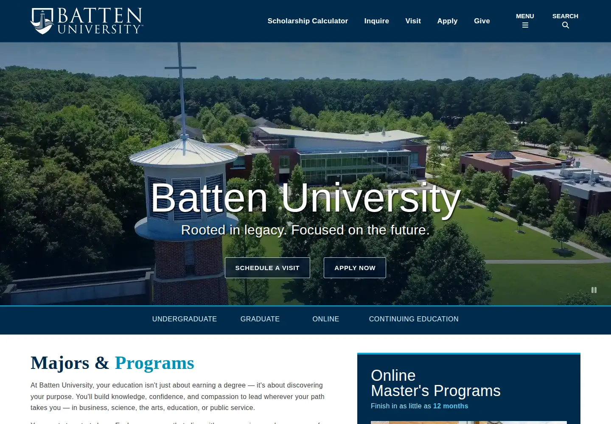Switch to the Undergraduate tab
Screen dimensions: 611x424
click(x=185, y=319)
